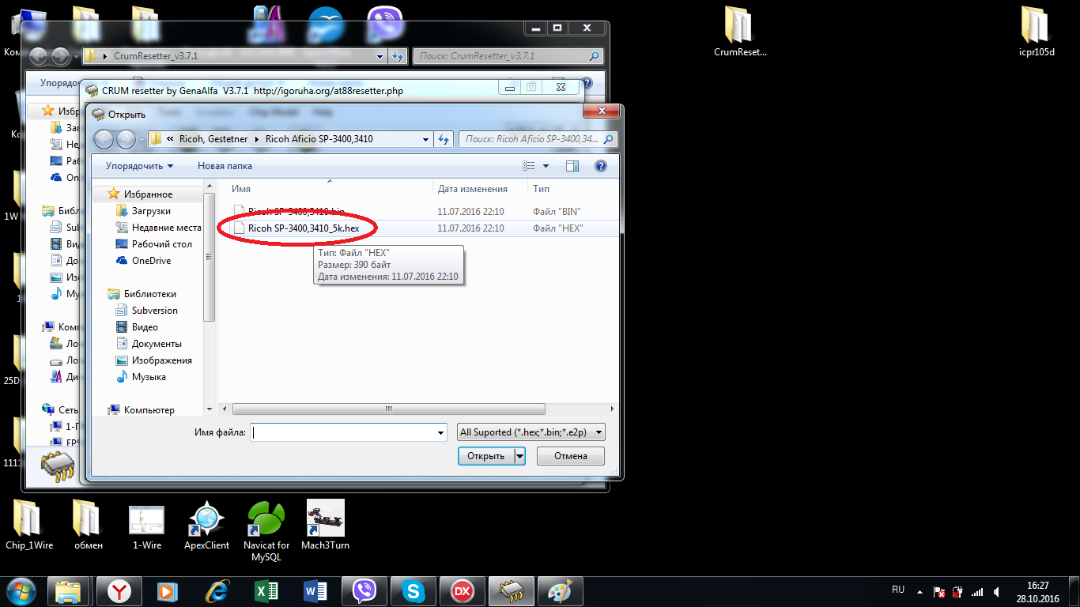The image size is (1080, 607).
Task: Open the help icon in the Открыть dialog
Action: (x=600, y=166)
